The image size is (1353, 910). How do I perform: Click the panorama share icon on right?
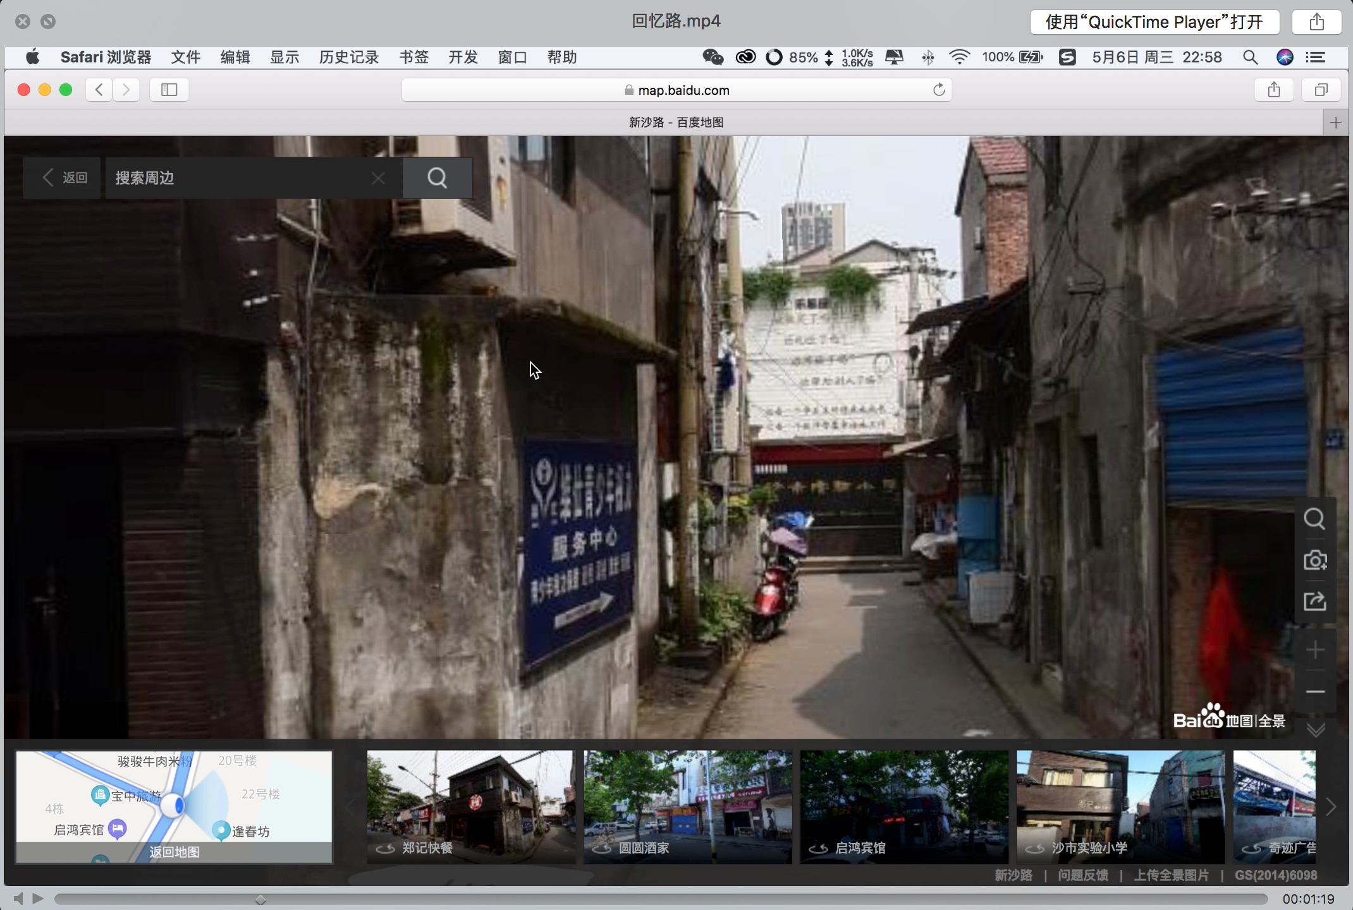pos(1314,601)
